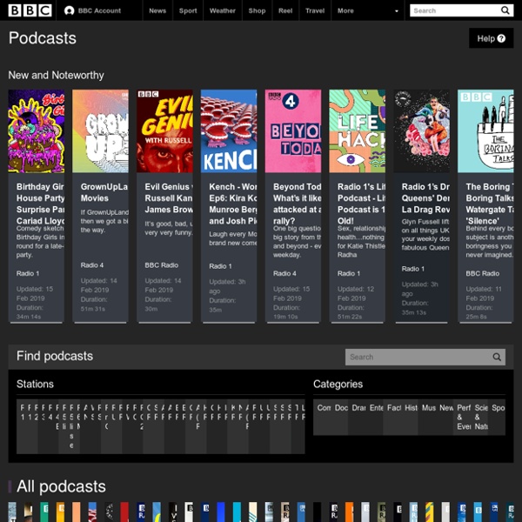Click the BBC logo
This screenshot has width=522, height=522.
click(x=30, y=10)
